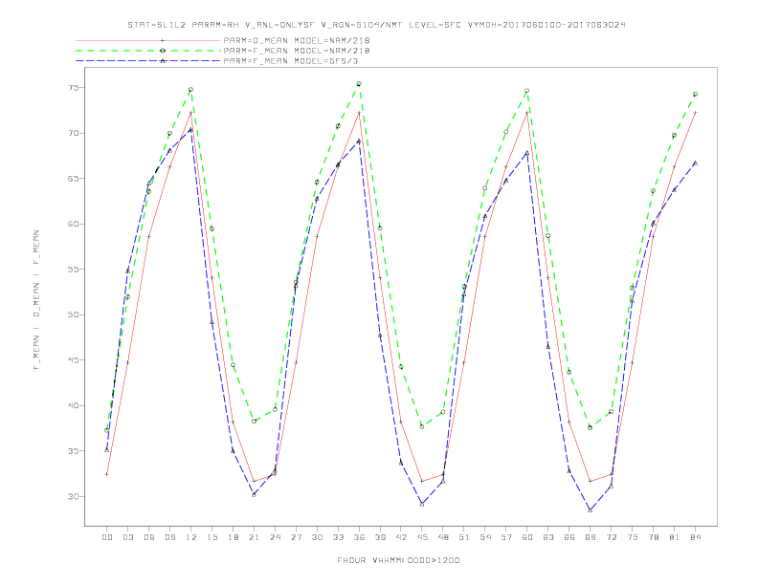Click x-axis forecast hour label 42
The height and width of the screenshot is (585, 758).
pos(401,537)
